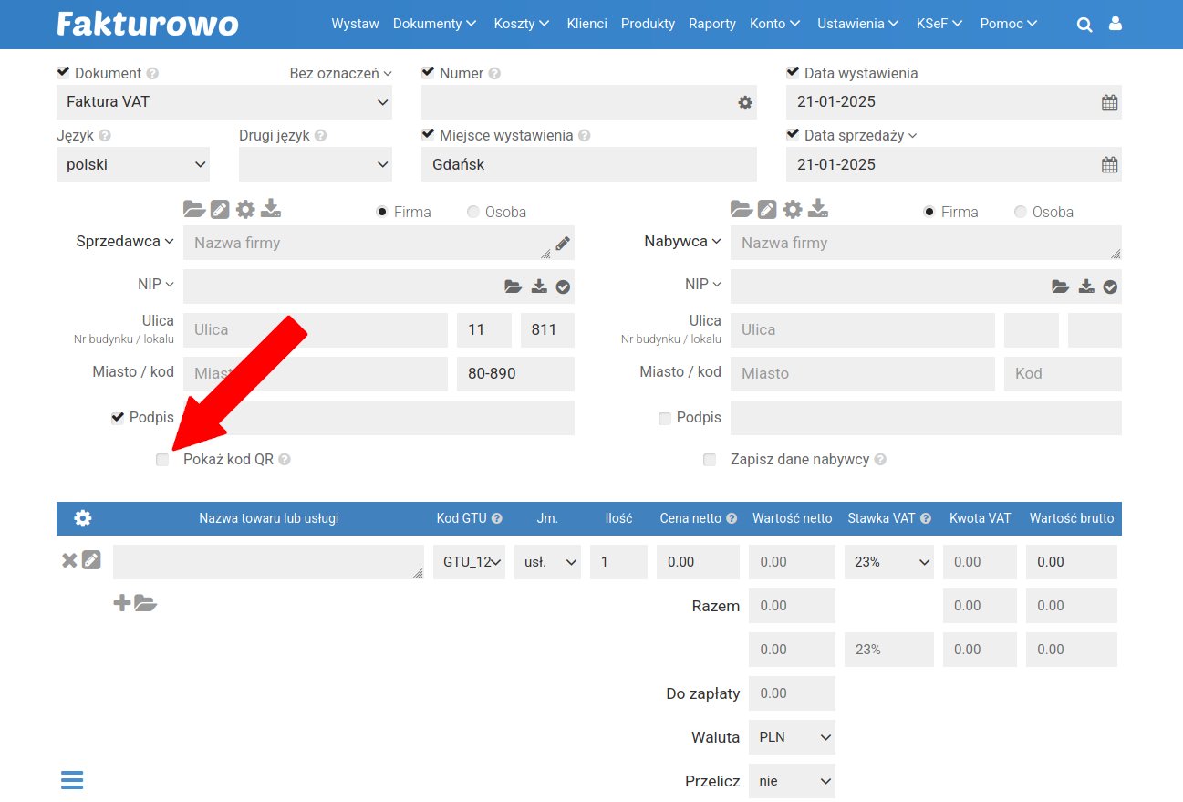This screenshot has height=802, width=1183.
Task: Expand the Faktura VAT document type dropdown
Action: 224,102
